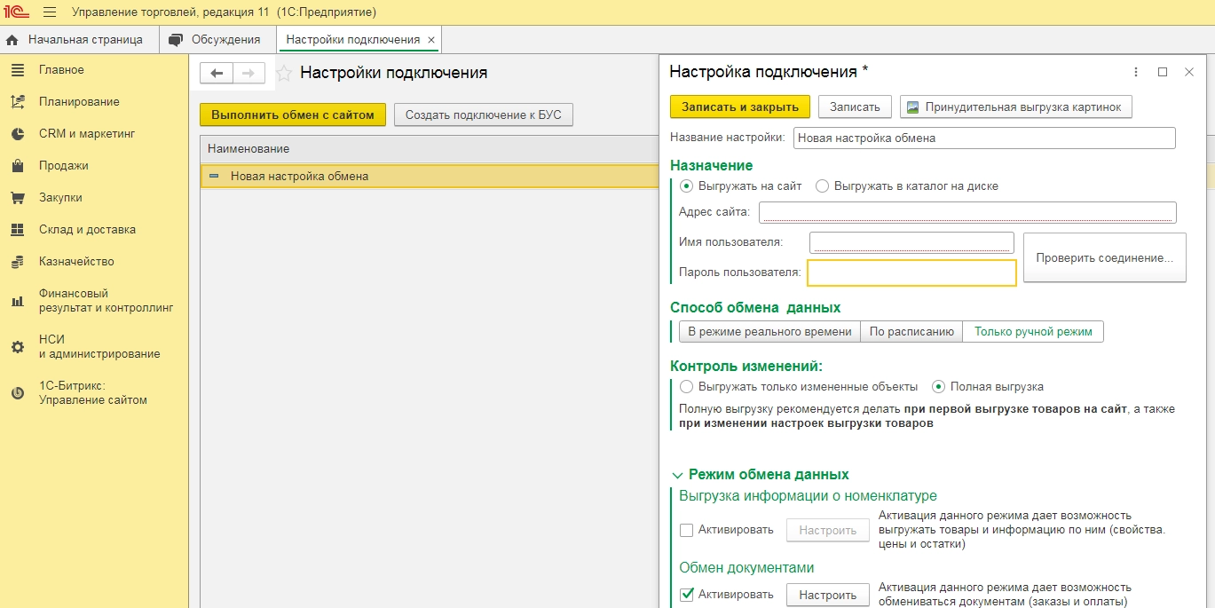The width and height of the screenshot is (1215, 608).
Task: Click Создать подключение к БУС
Action: coord(484,115)
